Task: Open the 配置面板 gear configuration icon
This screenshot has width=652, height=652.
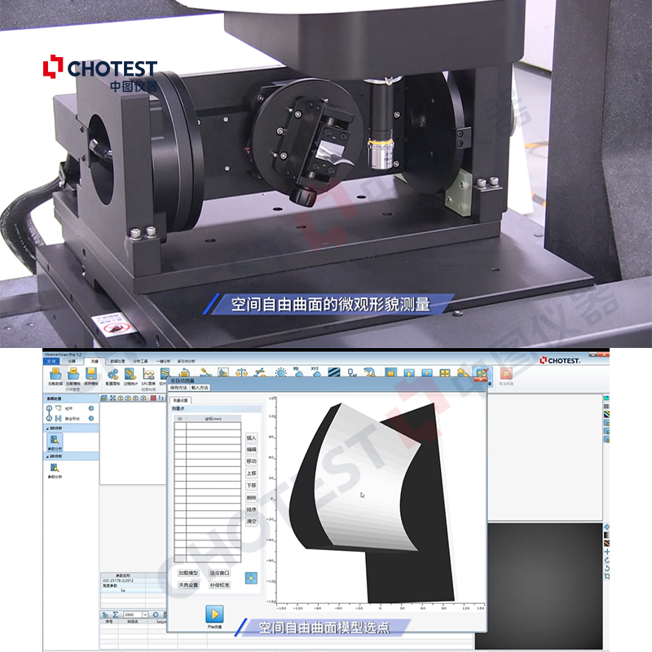Action: point(112,374)
